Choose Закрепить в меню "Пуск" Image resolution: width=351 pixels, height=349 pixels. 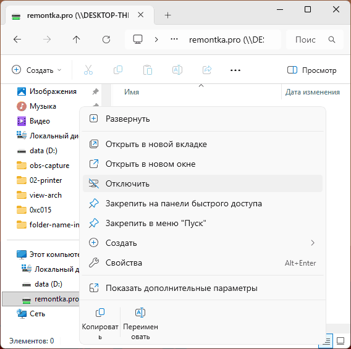203,223
